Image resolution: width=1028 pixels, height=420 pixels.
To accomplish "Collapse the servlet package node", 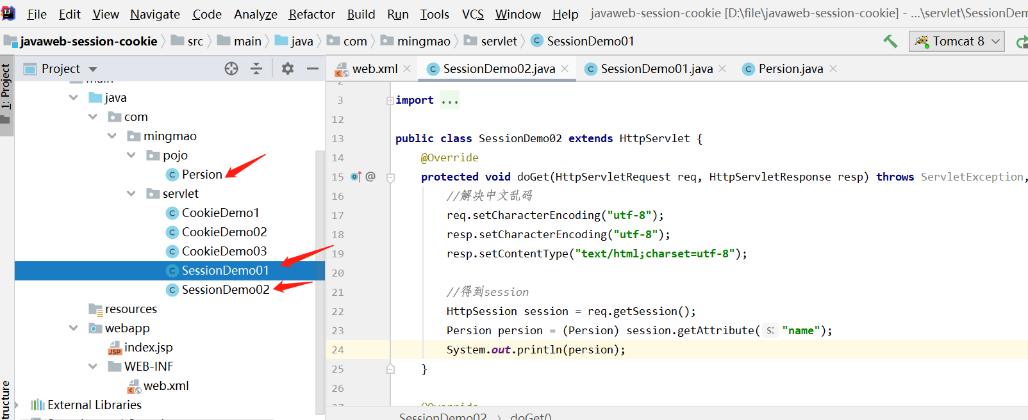I will pyautogui.click(x=131, y=194).
